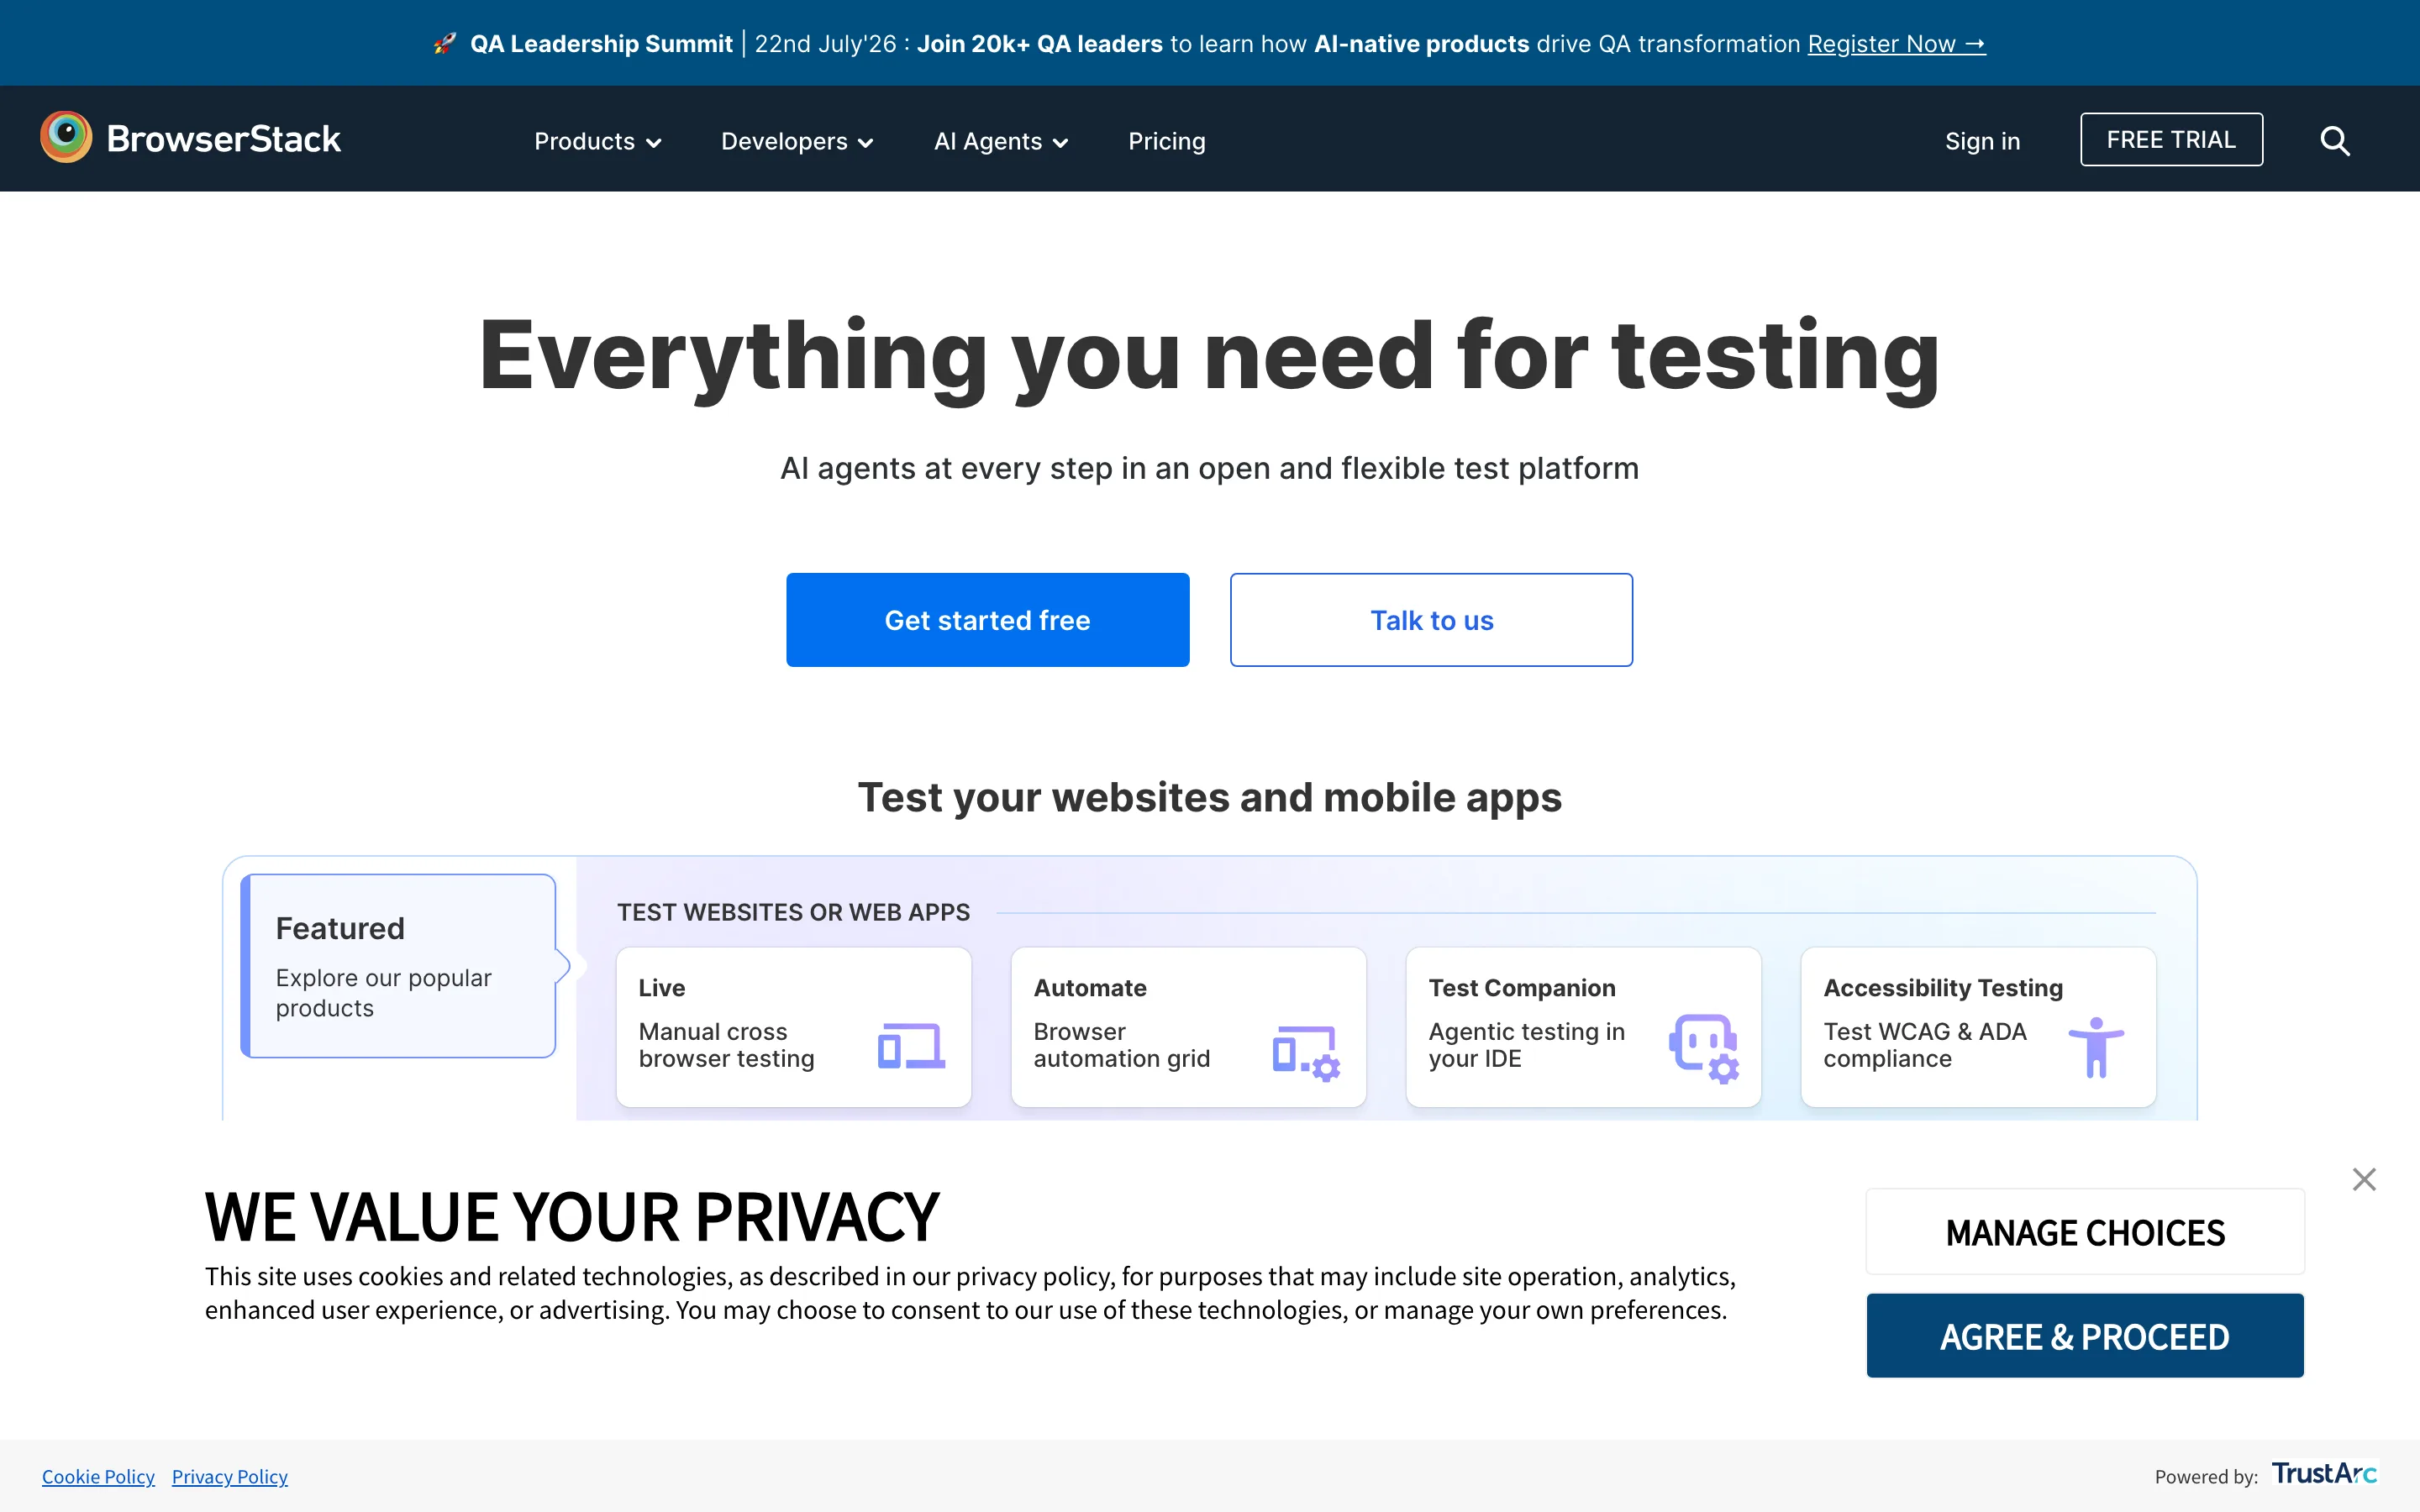Open the Cookie Policy link
2420x1512 pixels.
coord(98,1476)
